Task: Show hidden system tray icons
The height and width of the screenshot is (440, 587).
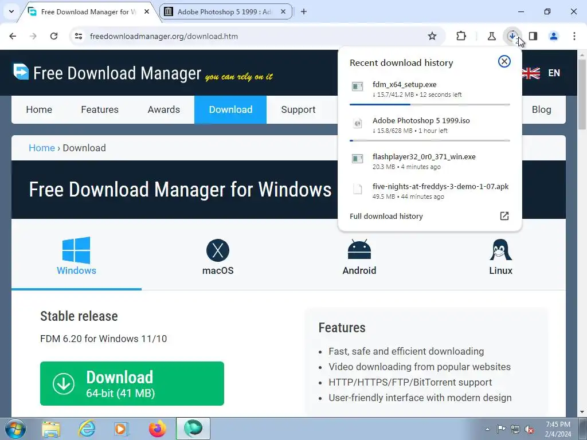Action: [487, 429]
